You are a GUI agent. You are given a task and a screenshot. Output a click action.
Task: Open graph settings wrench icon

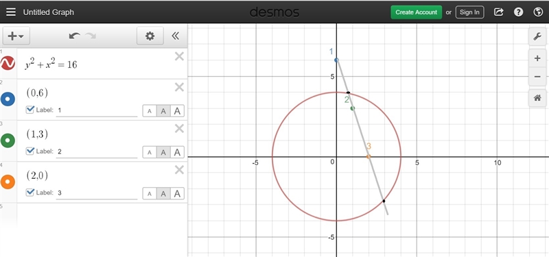[537, 36]
